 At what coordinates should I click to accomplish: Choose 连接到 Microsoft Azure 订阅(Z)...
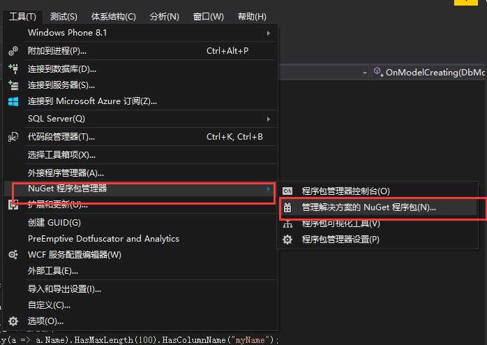coord(140,101)
